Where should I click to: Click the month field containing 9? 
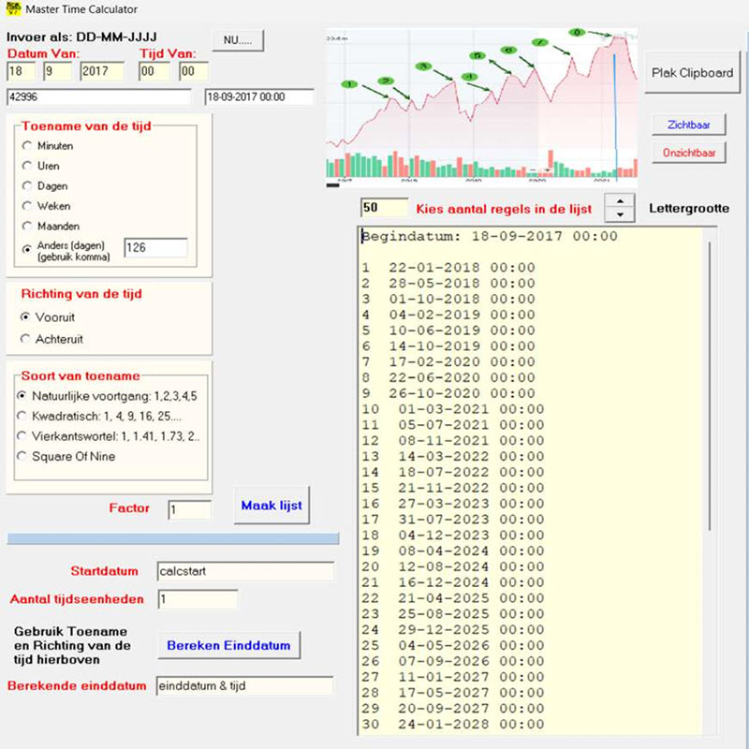pyautogui.click(x=57, y=71)
